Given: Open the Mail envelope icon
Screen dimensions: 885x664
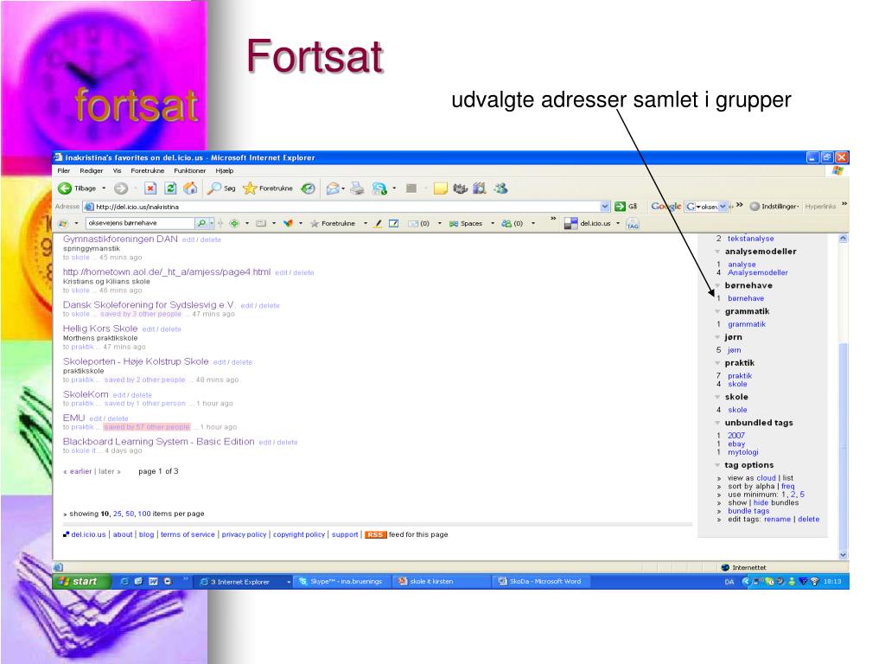Looking at the screenshot, I should pos(333,188).
